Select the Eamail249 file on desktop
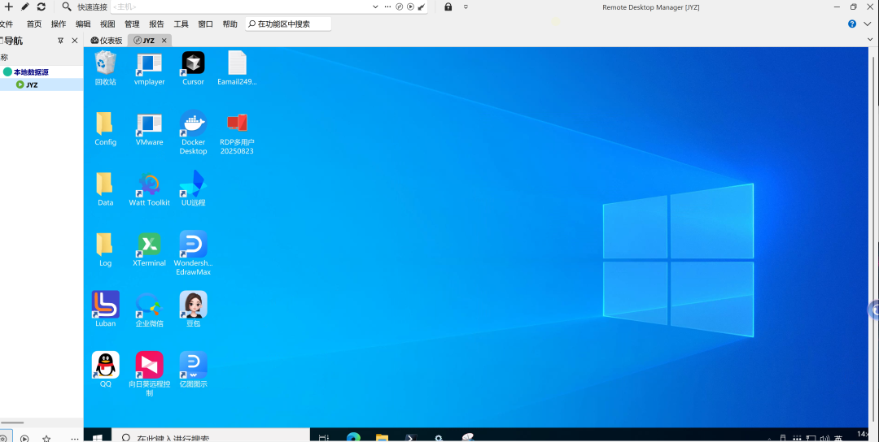This screenshot has width=879, height=442. tap(237, 68)
